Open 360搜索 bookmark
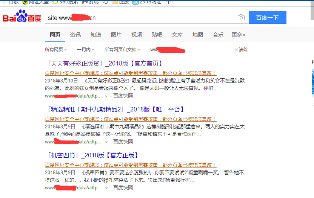The width and height of the screenshot is (314, 198). coord(65,2)
